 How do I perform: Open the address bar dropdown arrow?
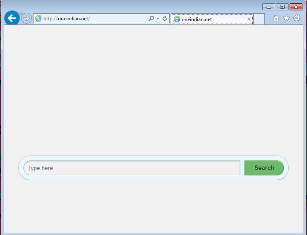pyautogui.click(x=158, y=18)
